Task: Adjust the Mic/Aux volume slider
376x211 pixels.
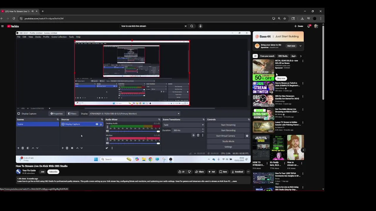Action: [x=134, y=143]
